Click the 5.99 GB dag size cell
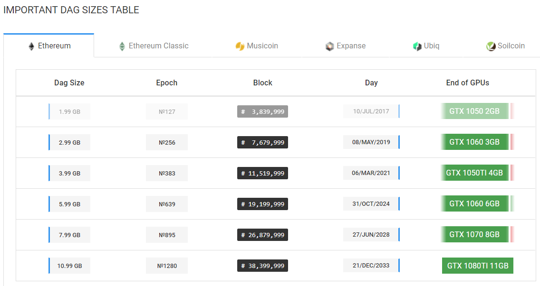Viewport: 540px width, 286px height. click(69, 204)
